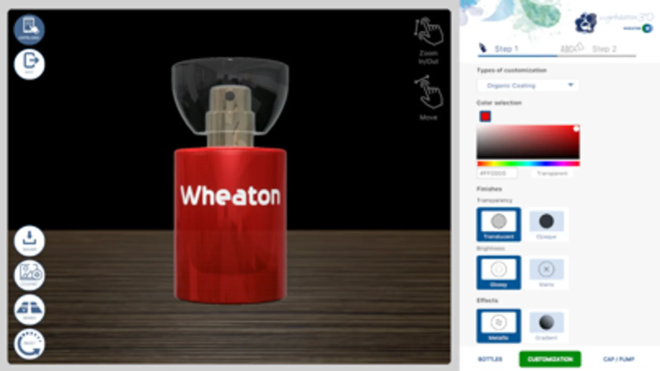This screenshot has height=371, width=660.
Task: Click the green Customization button
Action: pyautogui.click(x=550, y=359)
